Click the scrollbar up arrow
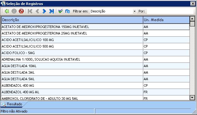The image size is (197, 115). point(192,19)
